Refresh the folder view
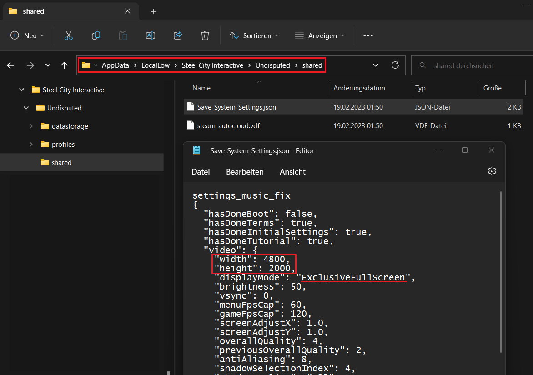Screen dimensions: 533x375 click(395, 65)
